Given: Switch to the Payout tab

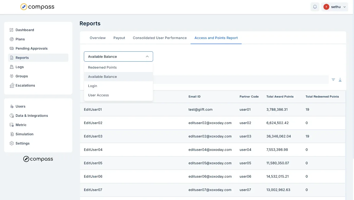Looking at the screenshot, I should pos(119,38).
